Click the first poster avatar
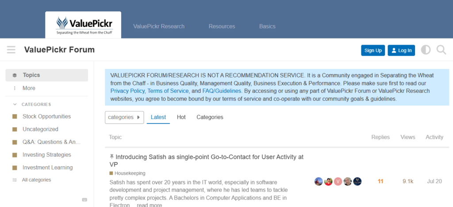The image size is (453, 207). [x=319, y=181]
